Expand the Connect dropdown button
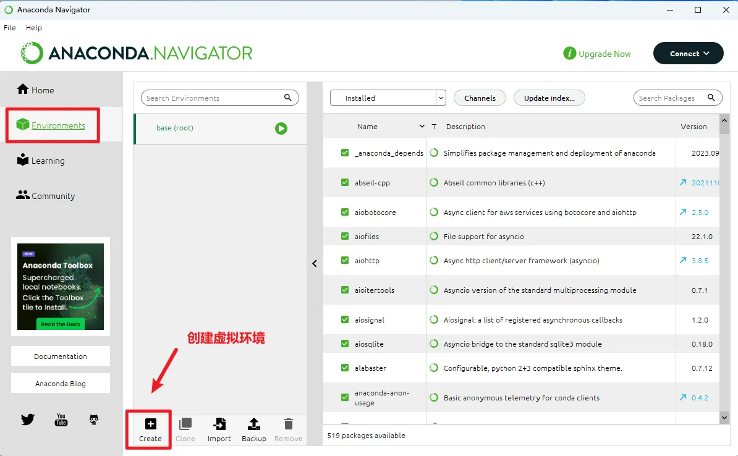This screenshot has height=456, width=738. [x=688, y=53]
